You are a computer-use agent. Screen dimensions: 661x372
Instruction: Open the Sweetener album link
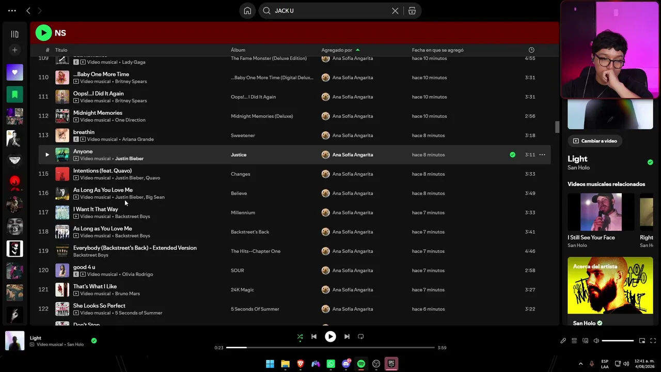pos(243,135)
